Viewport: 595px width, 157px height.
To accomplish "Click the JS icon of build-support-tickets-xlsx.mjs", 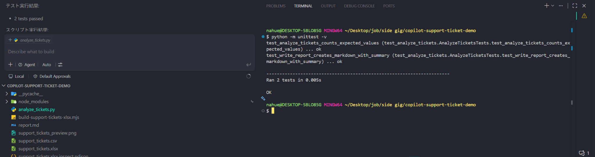I will (x=14, y=117).
